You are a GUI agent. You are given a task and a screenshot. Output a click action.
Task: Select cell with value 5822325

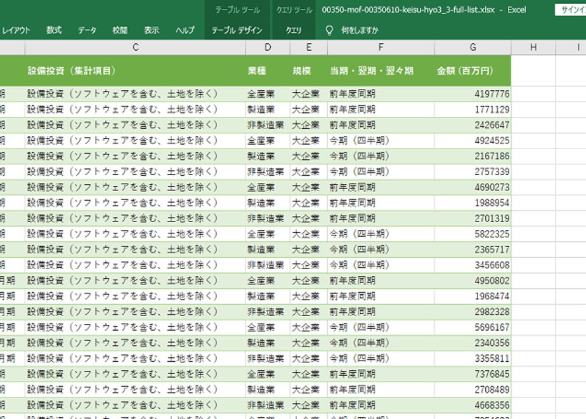472,234
